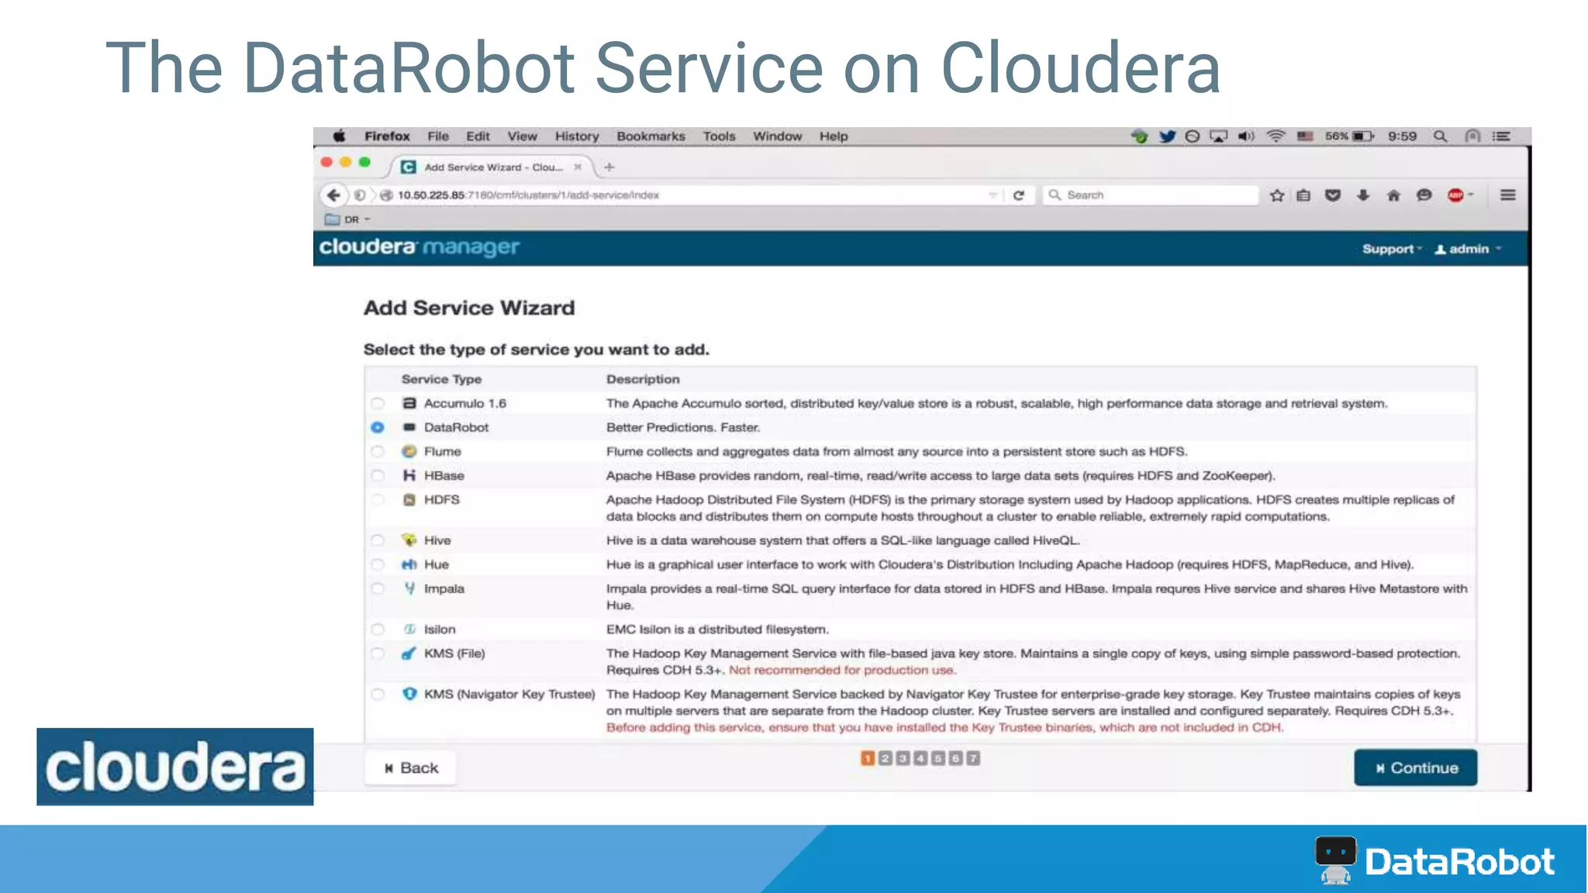Click the Cloudera Manager logo link

419,247
